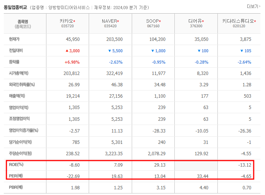The height and width of the screenshot is (195, 265).
Task: Click the 동일업종비교 section title
Action: tap(15, 8)
